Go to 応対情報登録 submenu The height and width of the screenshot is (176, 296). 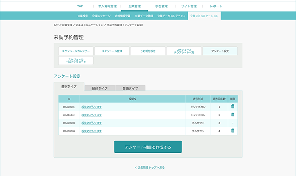point(123,16)
